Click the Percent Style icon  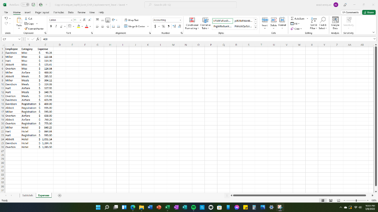(163, 26)
